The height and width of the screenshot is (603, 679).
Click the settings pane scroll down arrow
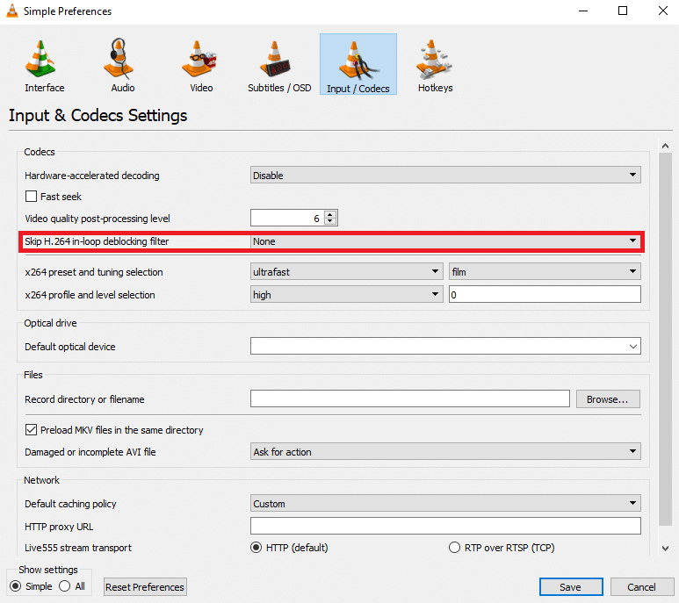(665, 549)
